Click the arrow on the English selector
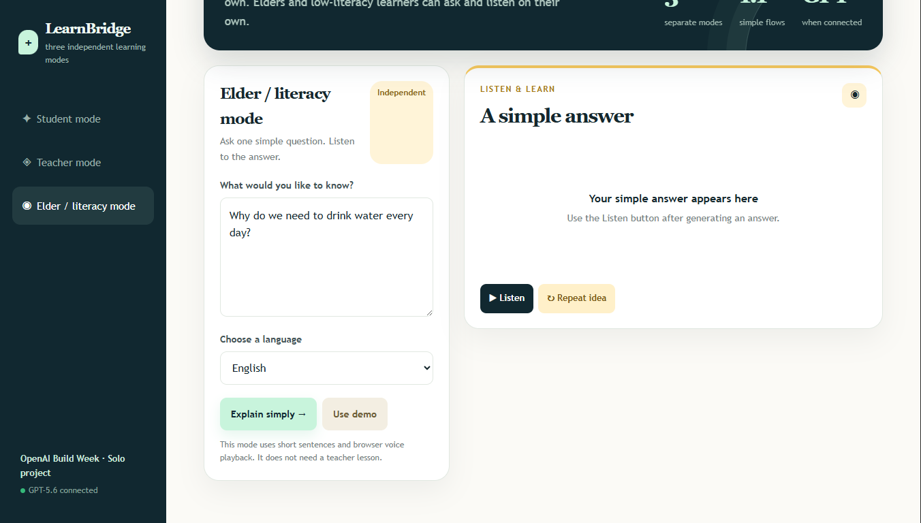This screenshot has width=921, height=523. tap(427, 368)
